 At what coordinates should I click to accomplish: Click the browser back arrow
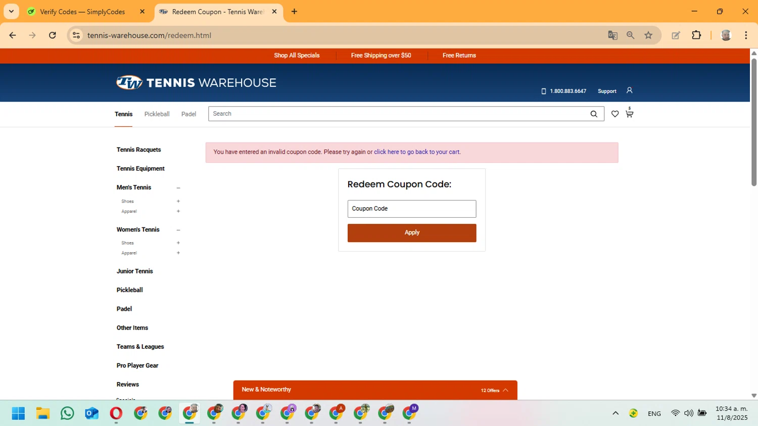pos(13,35)
